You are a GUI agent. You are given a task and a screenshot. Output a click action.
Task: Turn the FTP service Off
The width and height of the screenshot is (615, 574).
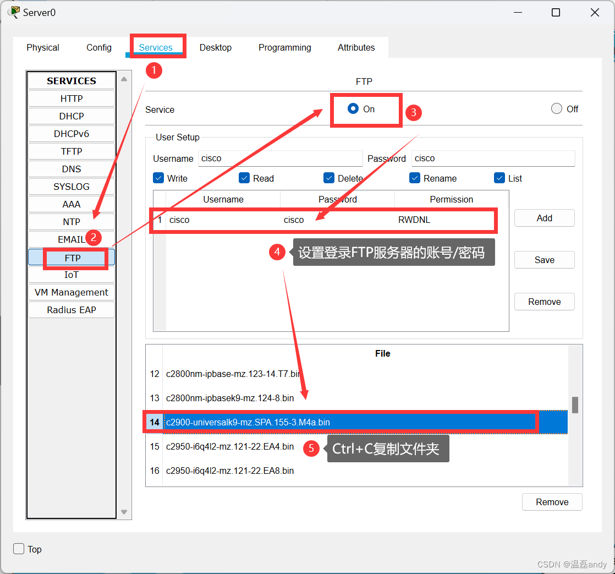(x=557, y=108)
